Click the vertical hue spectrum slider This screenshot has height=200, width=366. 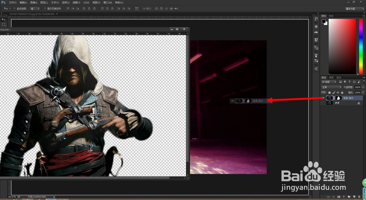click(361, 47)
